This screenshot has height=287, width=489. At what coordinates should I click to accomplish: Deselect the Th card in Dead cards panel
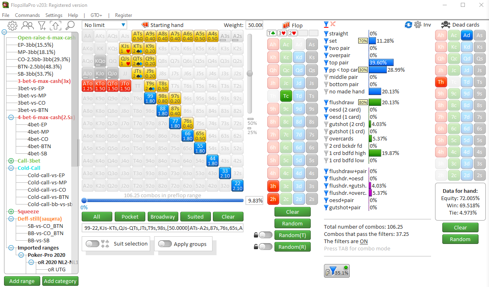click(441, 82)
